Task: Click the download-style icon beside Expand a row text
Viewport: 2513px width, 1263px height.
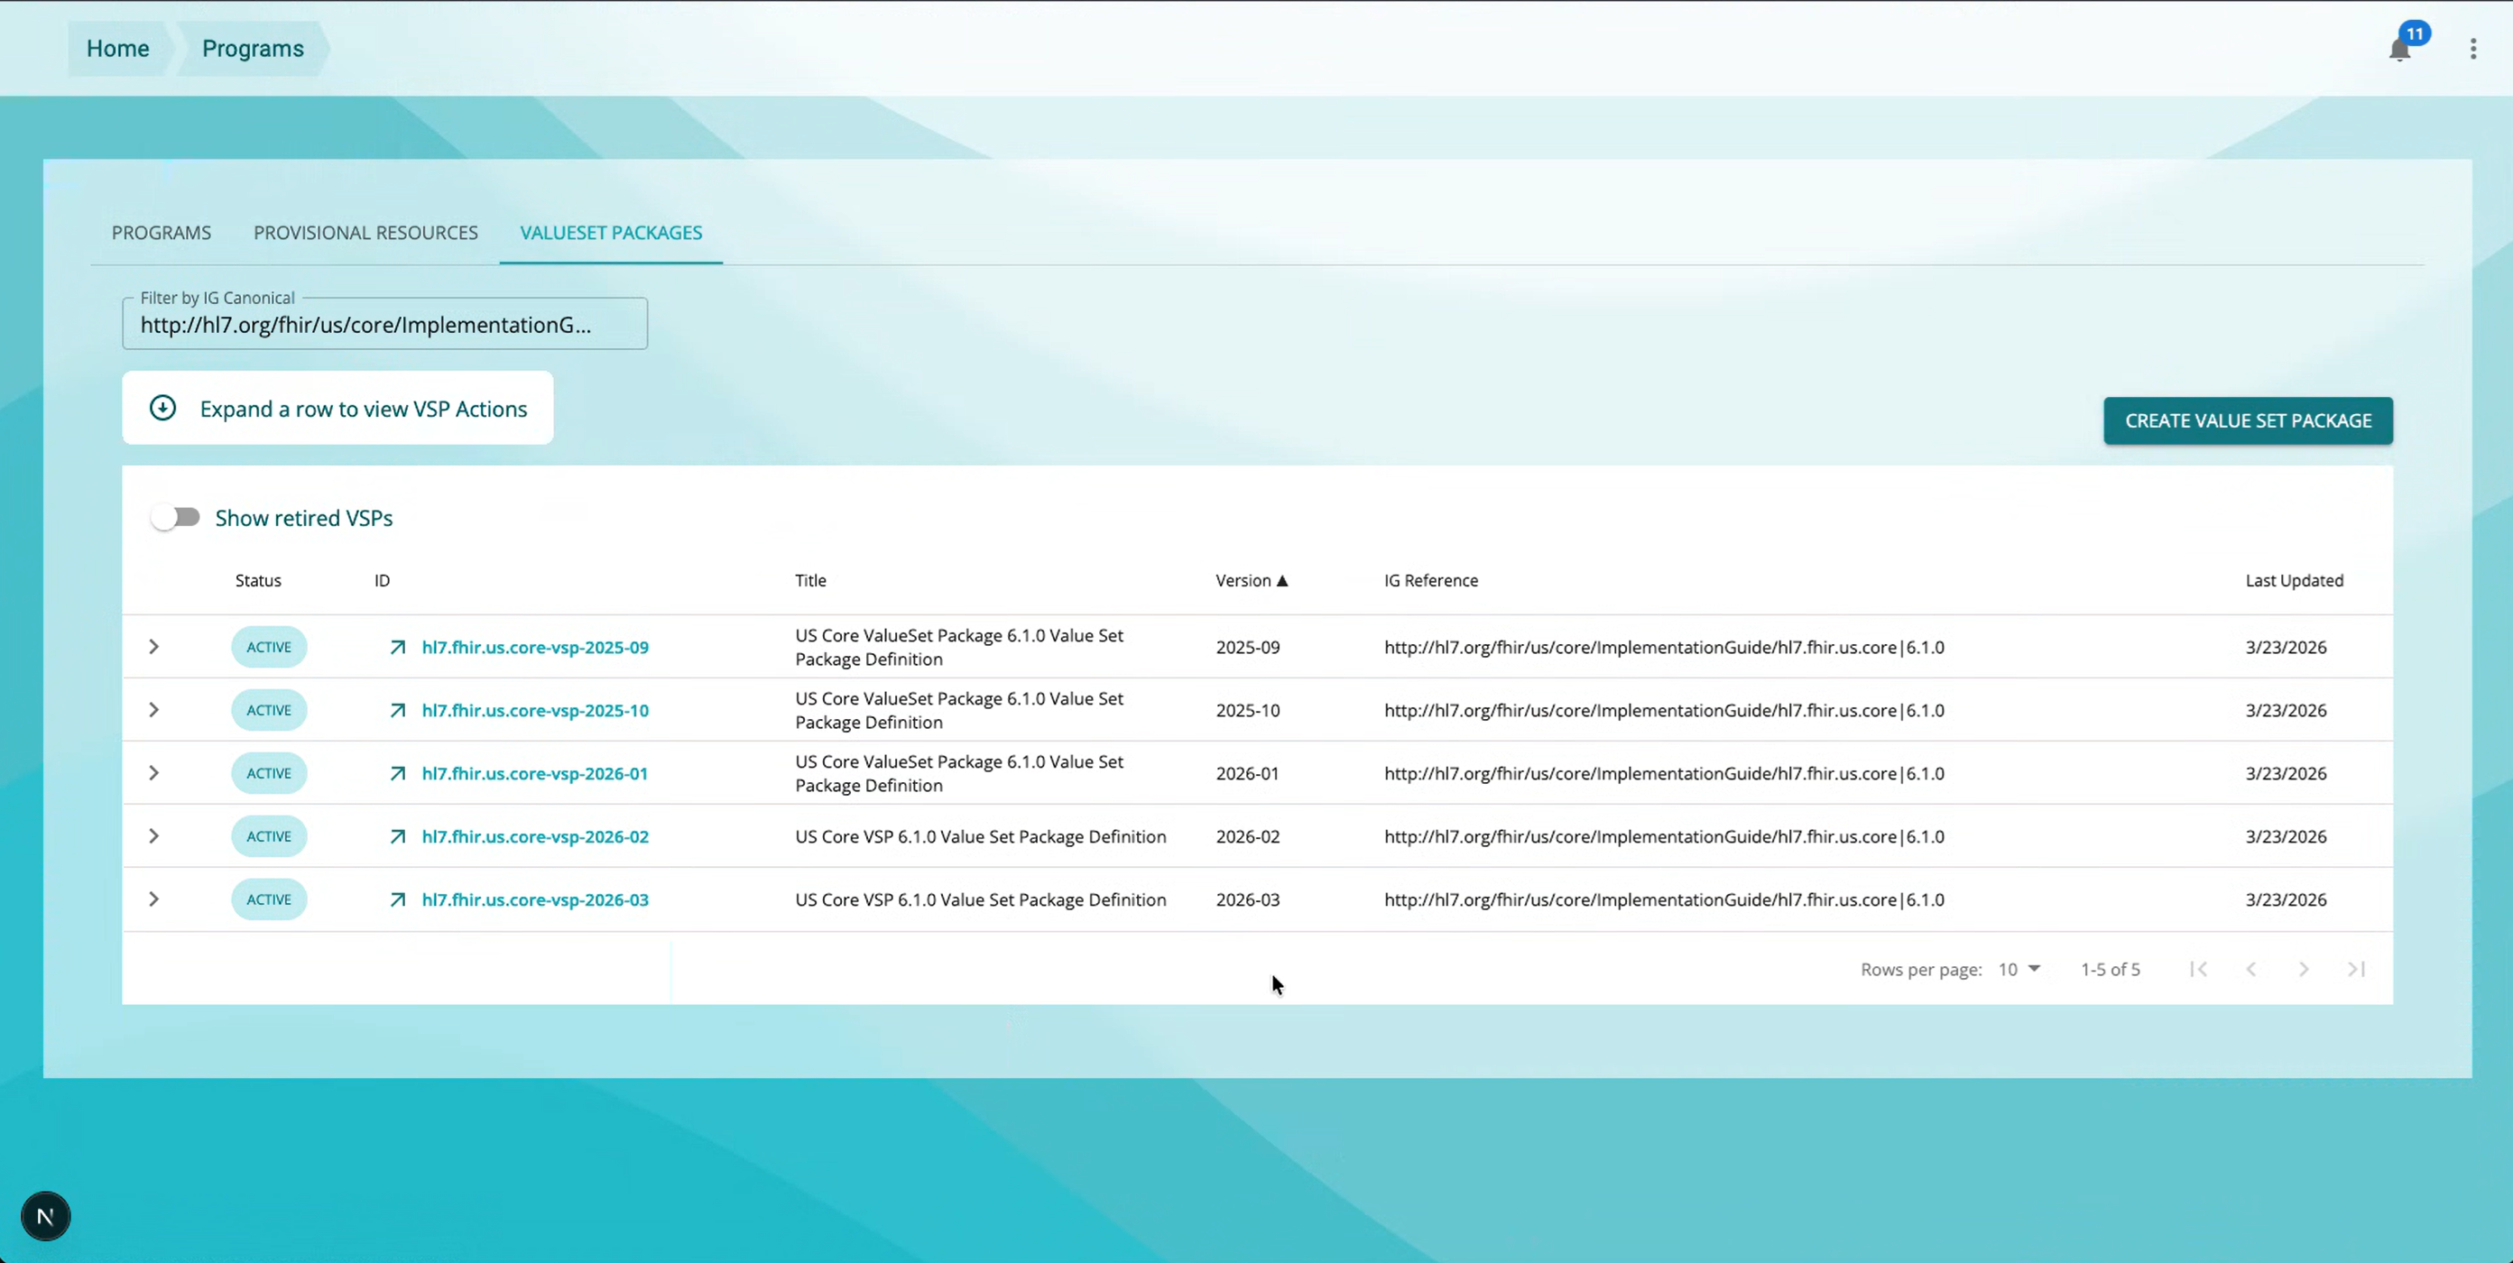Action: tap(163, 408)
